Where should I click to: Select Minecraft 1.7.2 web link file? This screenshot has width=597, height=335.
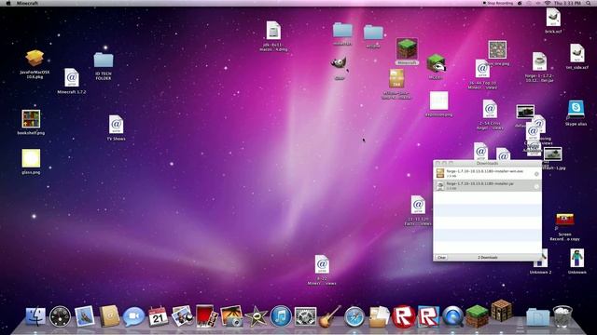tap(72, 78)
